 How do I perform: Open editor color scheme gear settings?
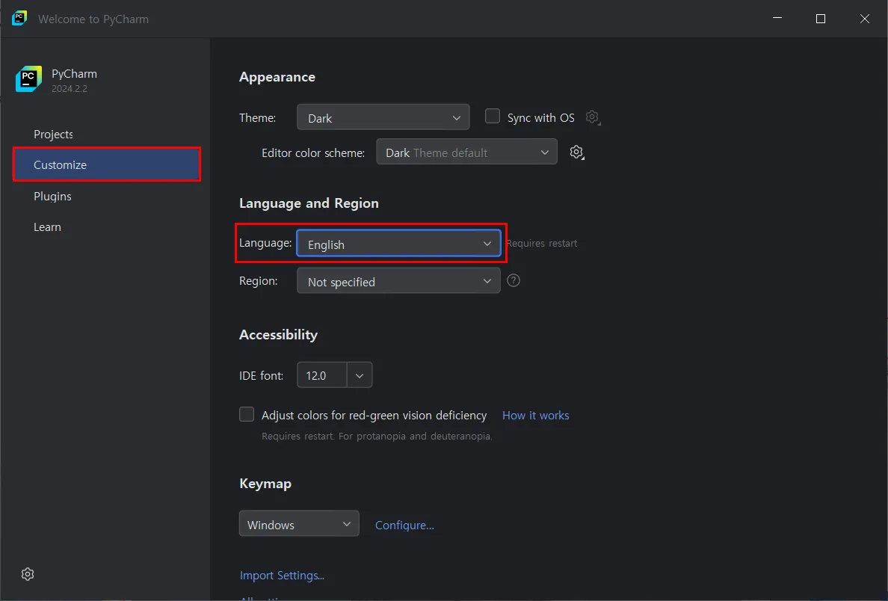(x=576, y=152)
